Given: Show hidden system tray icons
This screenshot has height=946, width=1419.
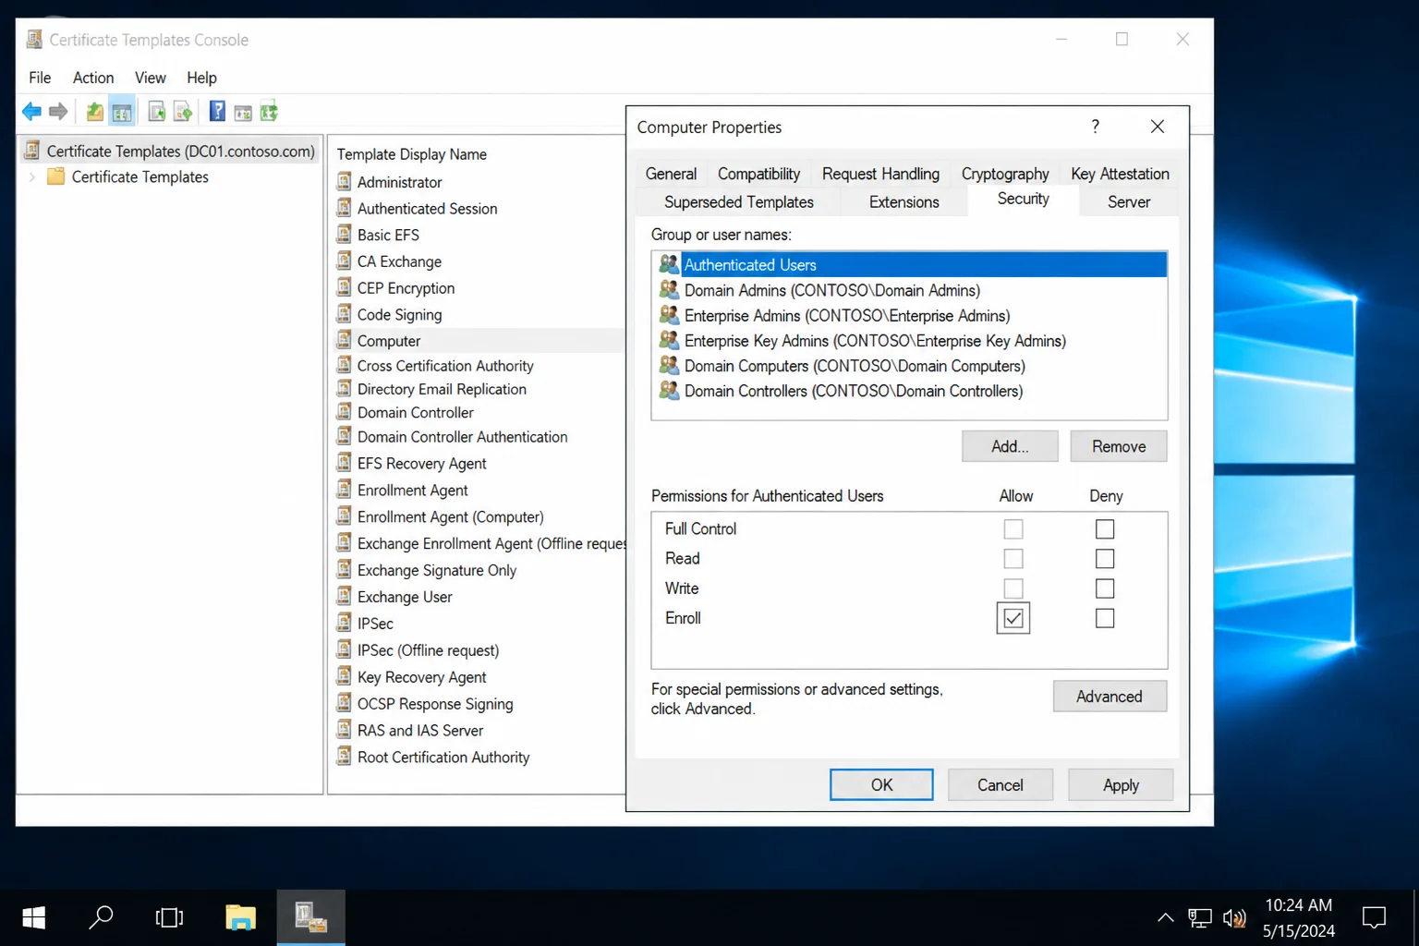Looking at the screenshot, I should click(x=1166, y=917).
